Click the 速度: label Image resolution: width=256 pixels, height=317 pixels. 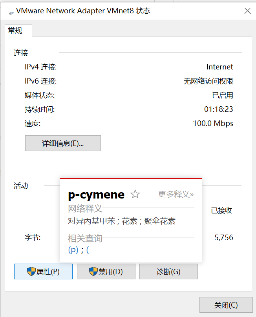click(x=33, y=123)
